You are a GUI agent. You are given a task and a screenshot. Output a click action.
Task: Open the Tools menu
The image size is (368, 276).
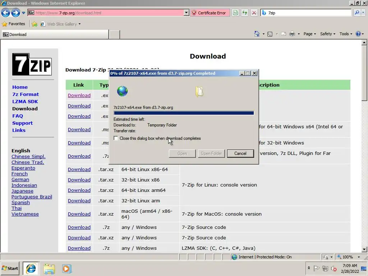pyautogui.click(x=346, y=34)
